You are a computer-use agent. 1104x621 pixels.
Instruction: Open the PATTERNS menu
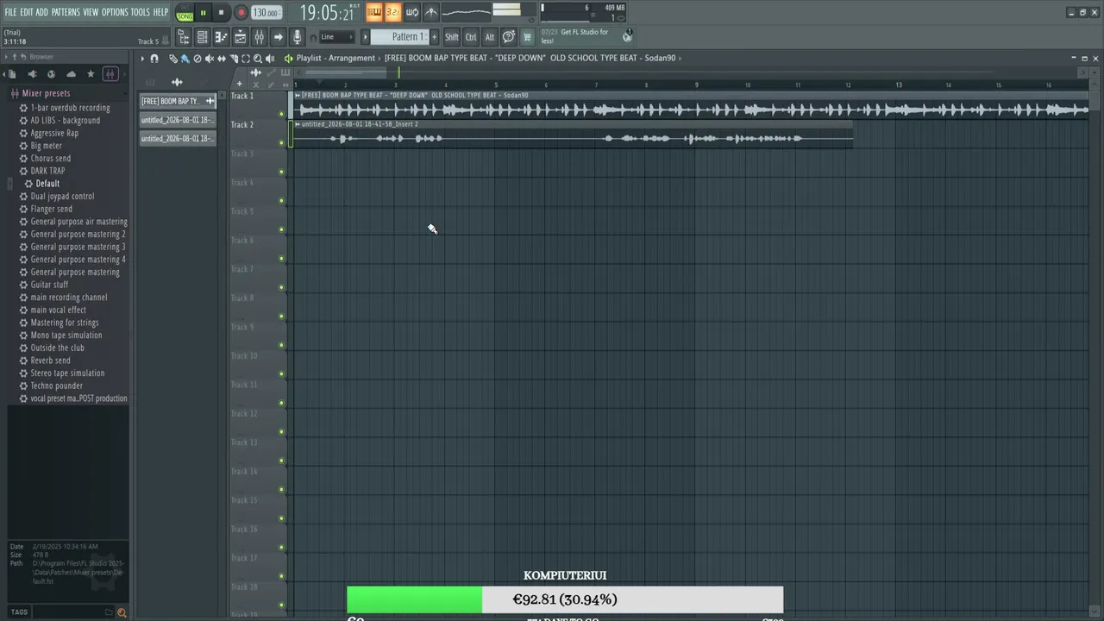coord(66,12)
